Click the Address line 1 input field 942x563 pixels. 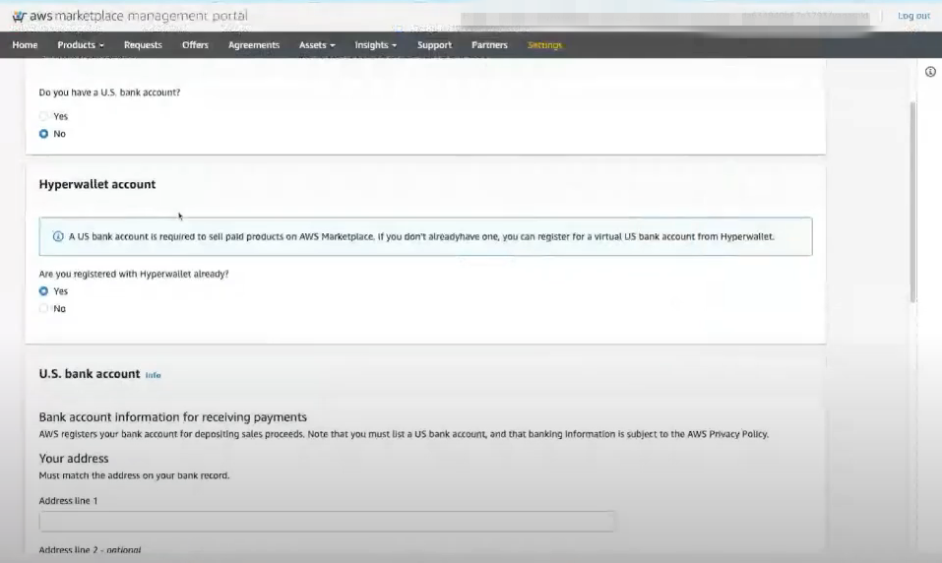click(x=327, y=522)
